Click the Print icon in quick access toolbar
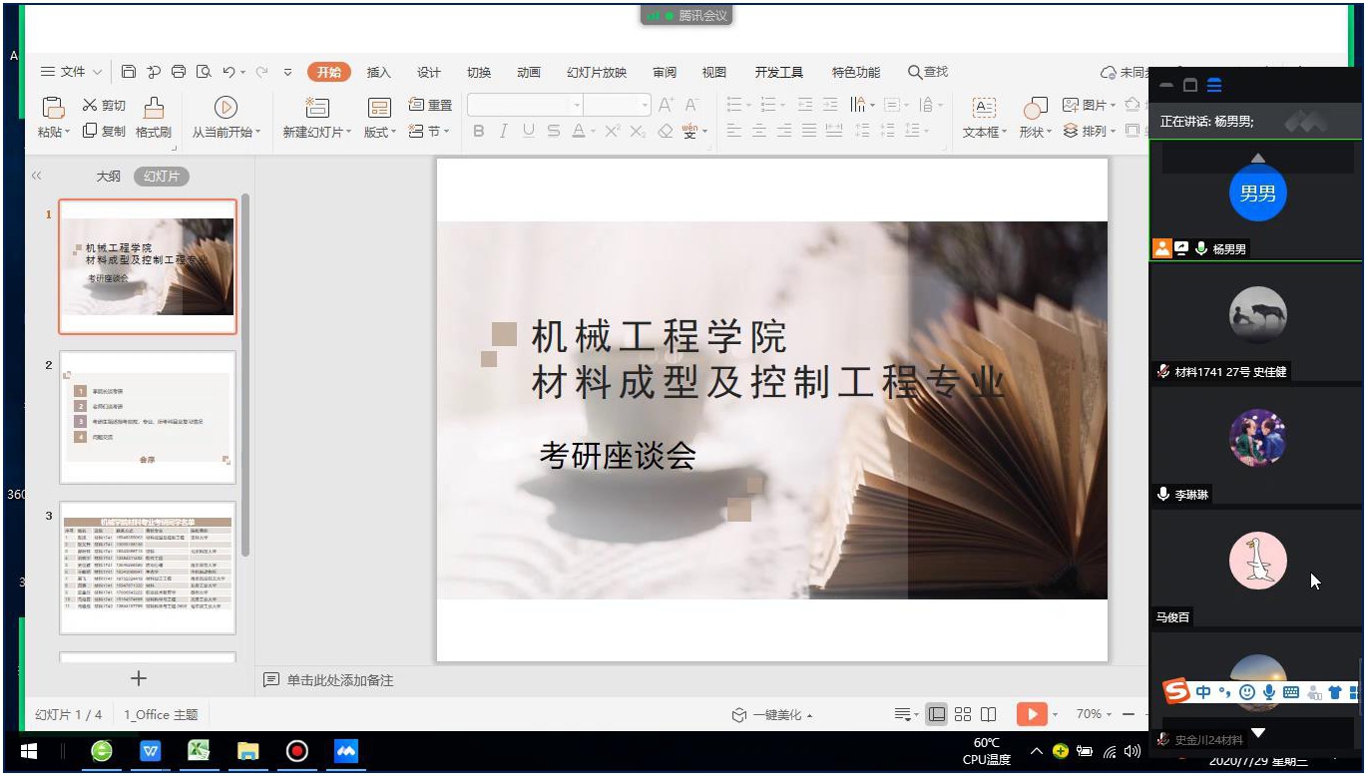The height and width of the screenshot is (777, 1366). (179, 72)
